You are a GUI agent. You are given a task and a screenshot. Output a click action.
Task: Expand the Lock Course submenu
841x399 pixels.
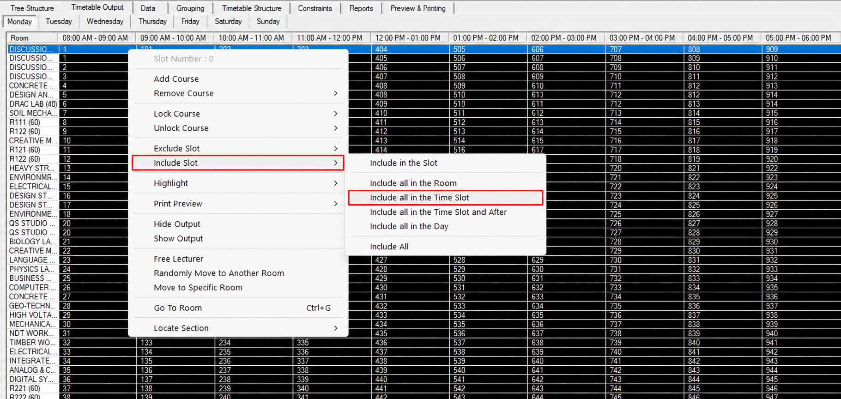coord(238,114)
